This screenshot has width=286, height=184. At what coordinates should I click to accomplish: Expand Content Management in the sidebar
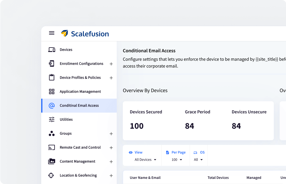111,161
